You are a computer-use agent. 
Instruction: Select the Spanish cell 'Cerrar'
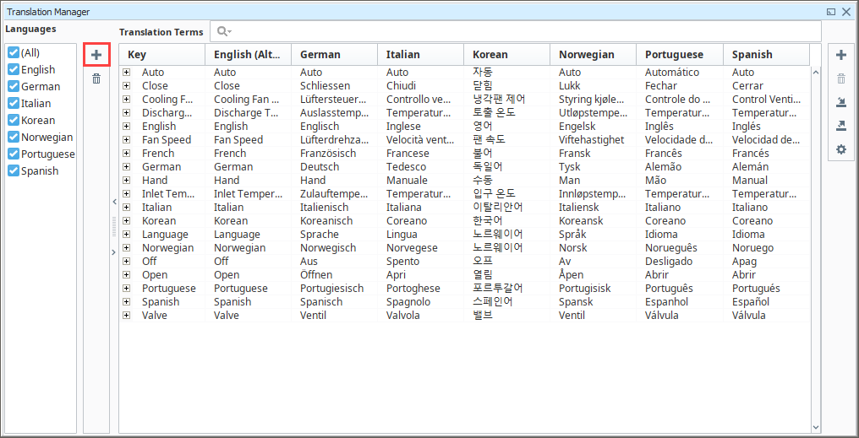point(747,86)
